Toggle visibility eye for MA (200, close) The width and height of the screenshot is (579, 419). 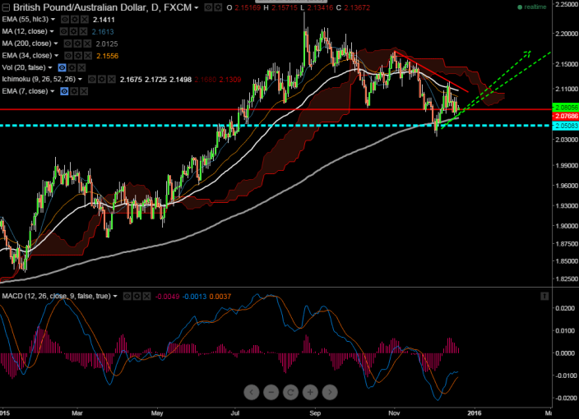tap(67, 44)
